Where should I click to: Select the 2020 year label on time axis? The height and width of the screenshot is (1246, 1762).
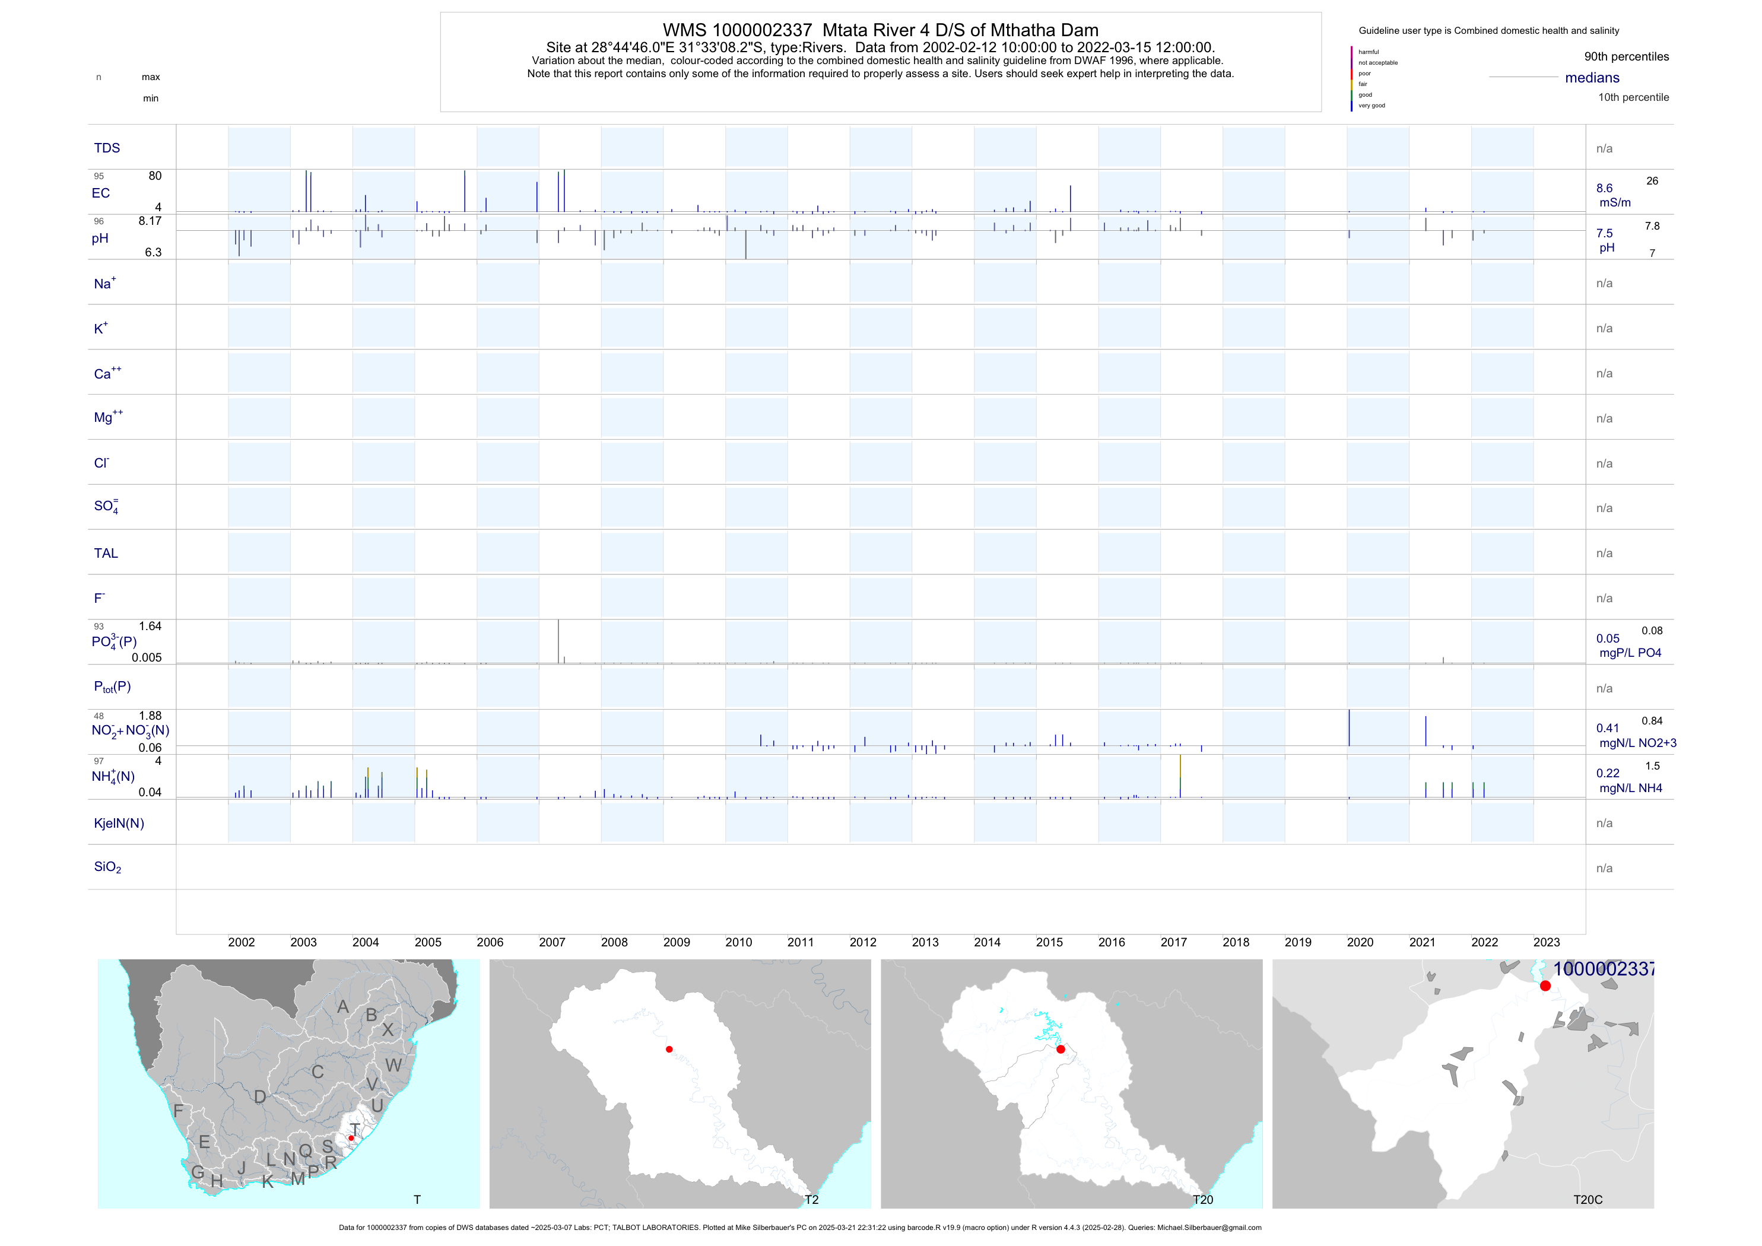[x=1360, y=942]
